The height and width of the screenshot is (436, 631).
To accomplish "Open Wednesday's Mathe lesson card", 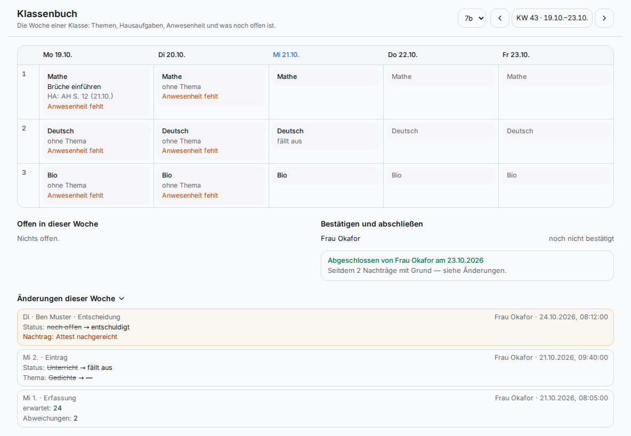I will (x=326, y=77).
